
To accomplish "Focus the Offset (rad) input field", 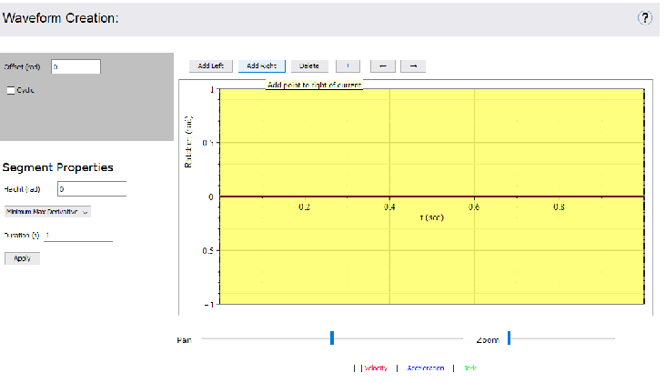I will 75,66.
